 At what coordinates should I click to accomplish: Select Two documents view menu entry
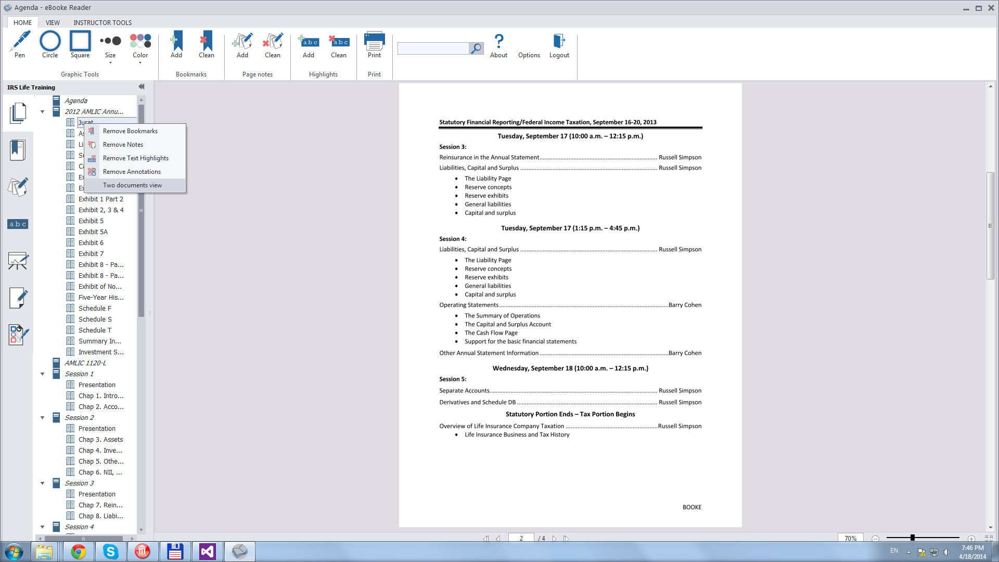(x=135, y=185)
